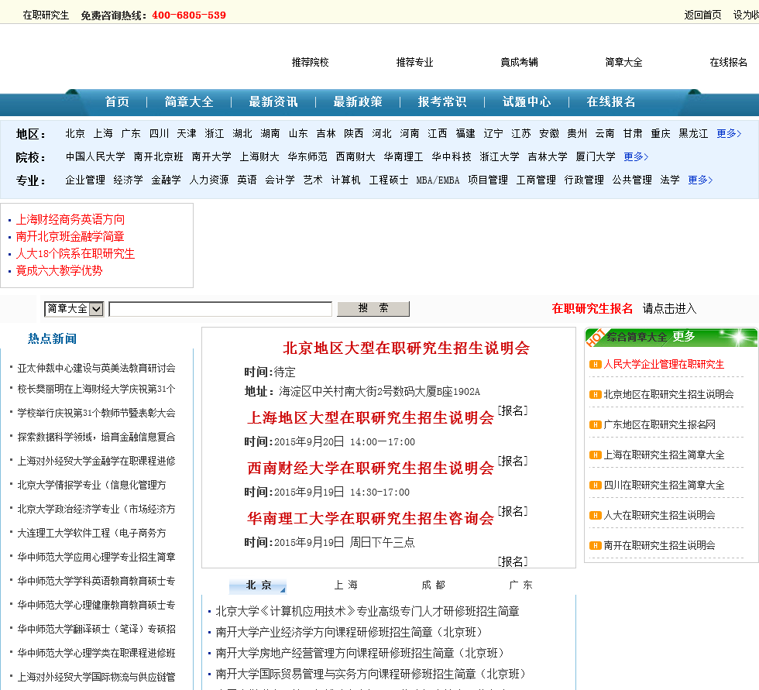Image resolution: width=759 pixels, height=690 pixels.
Task: Open 北京地区大型在职研究生招生说明会 headline
Action: click(406, 348)
